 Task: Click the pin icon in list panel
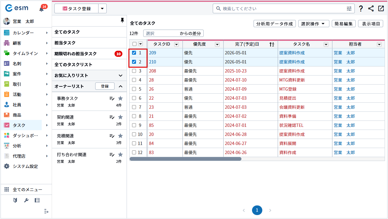[x=122, y=20]
